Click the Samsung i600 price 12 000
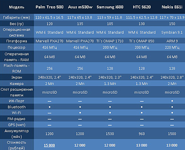 (110, 146)
